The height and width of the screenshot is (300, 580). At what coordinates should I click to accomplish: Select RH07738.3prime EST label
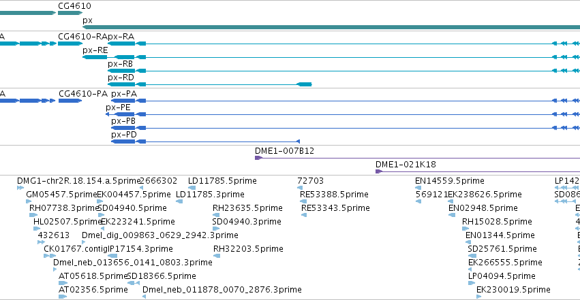[64, 208]
